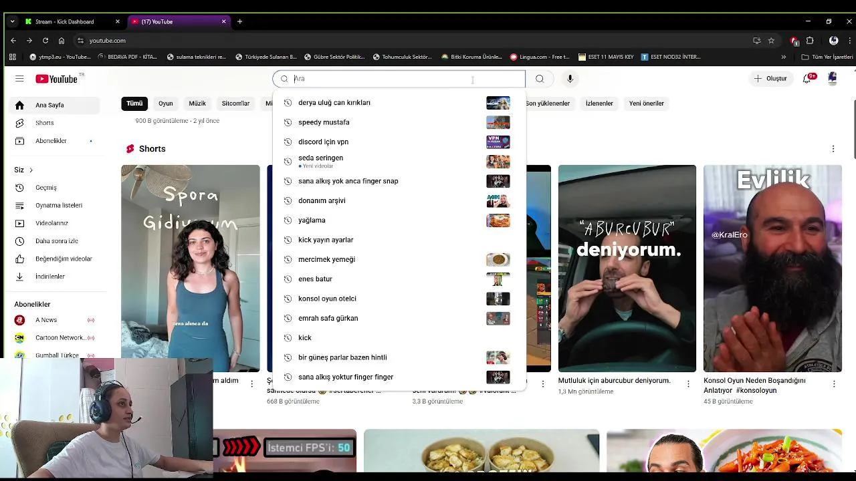856x481 pixels.
Task: Switch to Stream - Kick Dashboard tab
Action: 72,21
